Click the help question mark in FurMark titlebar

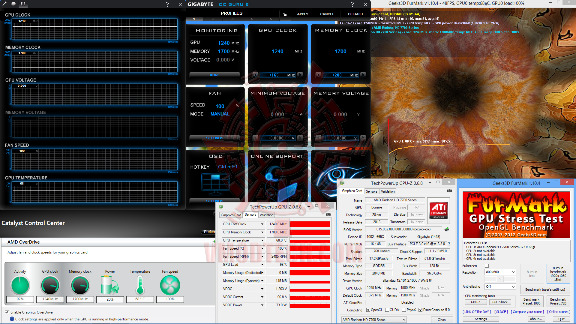point(352,4)
